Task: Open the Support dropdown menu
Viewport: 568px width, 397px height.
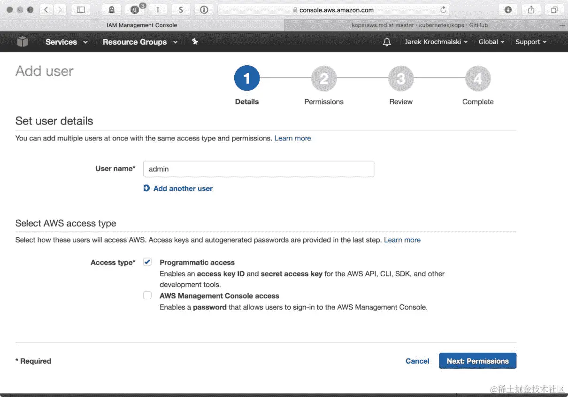Action: (531, 42)
